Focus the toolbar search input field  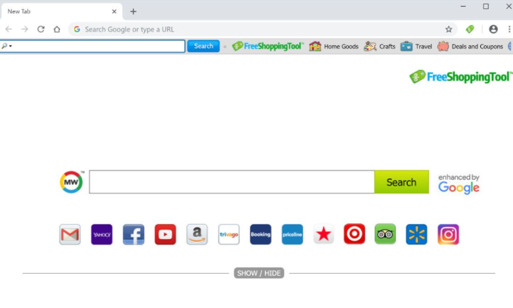tap(92, 46)
